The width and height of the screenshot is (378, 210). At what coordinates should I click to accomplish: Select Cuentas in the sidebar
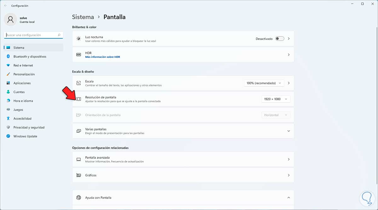[x=19, y=92]
